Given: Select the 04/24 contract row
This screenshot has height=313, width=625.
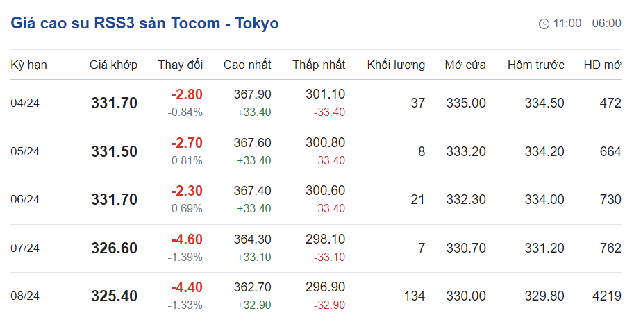Looking at the screenshot, I should click(x=25, y=103).
